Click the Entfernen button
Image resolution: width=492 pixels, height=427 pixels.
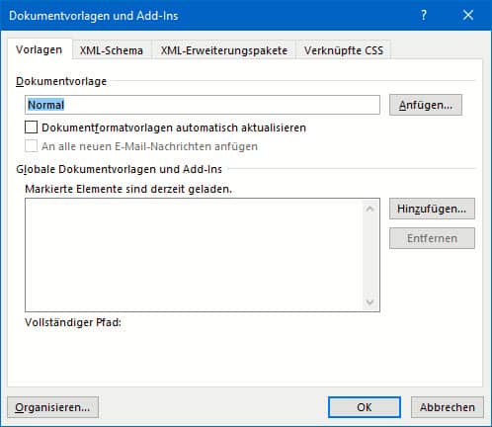pyautogui.click(x=432, y=238)
